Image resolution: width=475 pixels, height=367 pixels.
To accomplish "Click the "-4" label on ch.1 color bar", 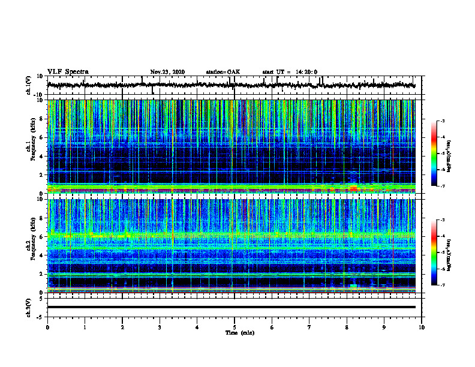I will click(442, 137).
